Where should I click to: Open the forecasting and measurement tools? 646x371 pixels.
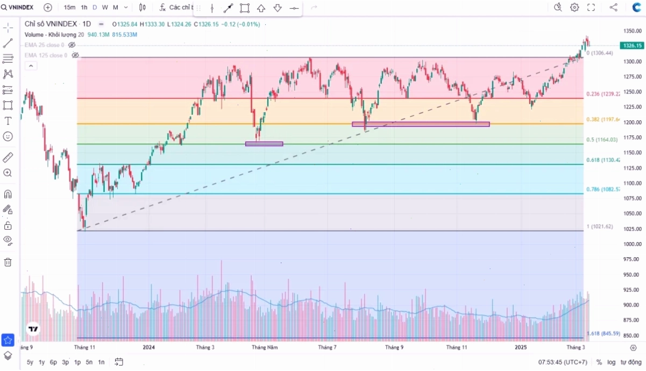pos(8,90)
